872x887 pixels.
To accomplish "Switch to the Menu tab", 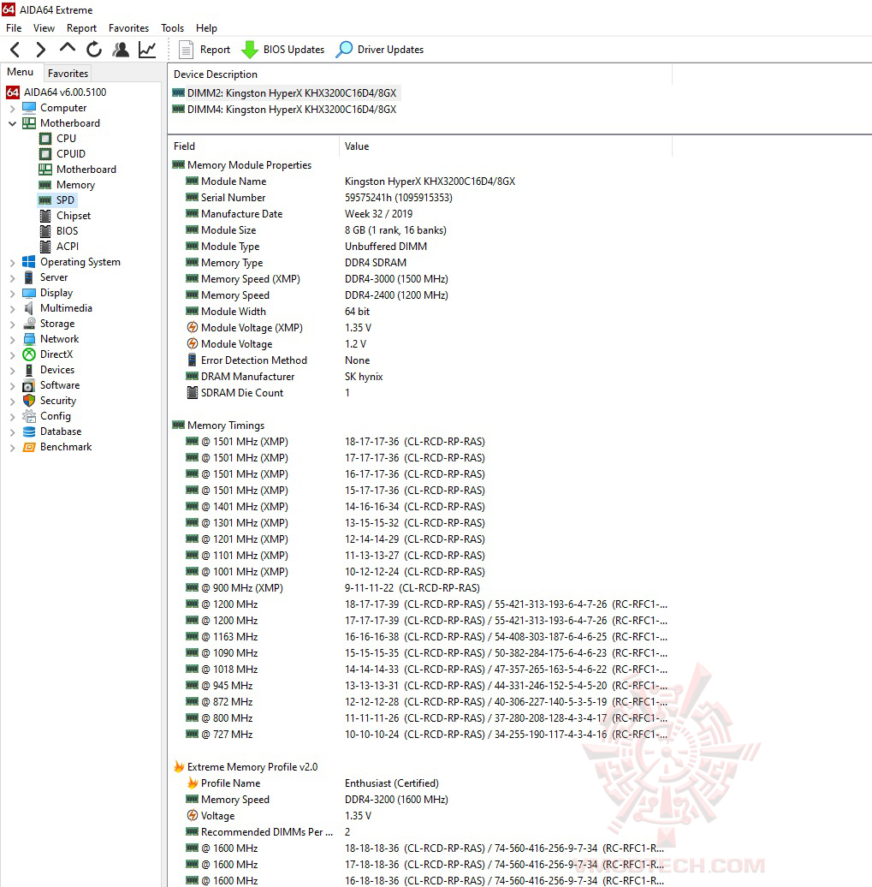I will click(x=21, y=73).
